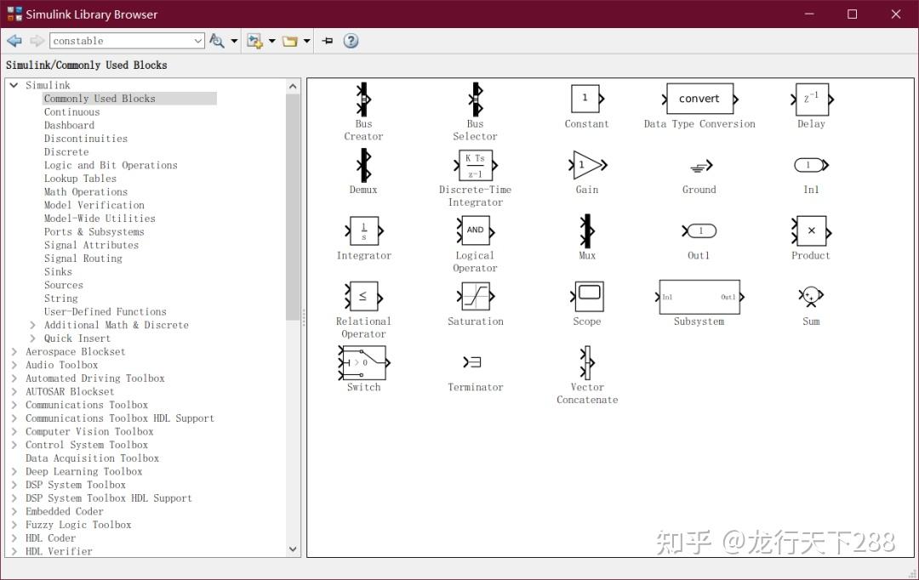Image resolution: width=919 pixels, height=580 pixels.
Task: Select the Integrator block
Action: click(363, 231)
